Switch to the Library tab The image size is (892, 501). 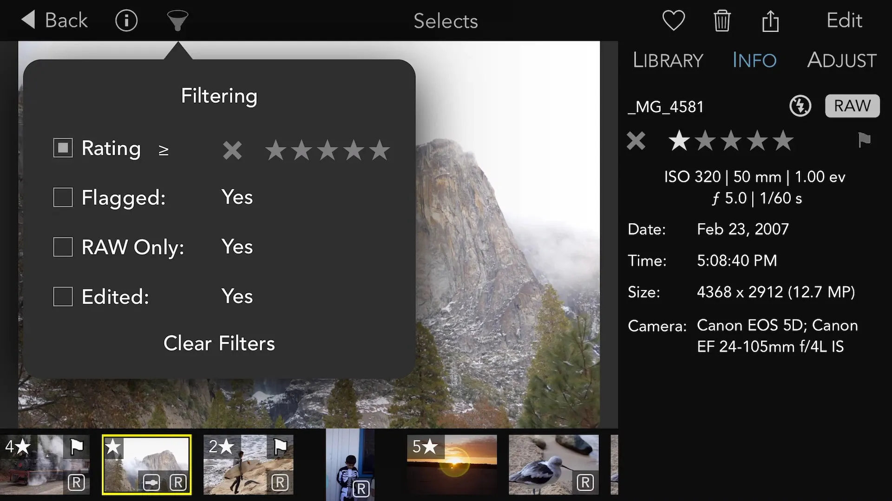[x=667, y=60]
